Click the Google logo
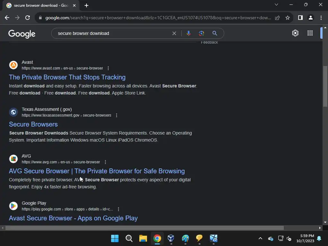This screenshot has height=246, width=328. click(x=22, y=34)
